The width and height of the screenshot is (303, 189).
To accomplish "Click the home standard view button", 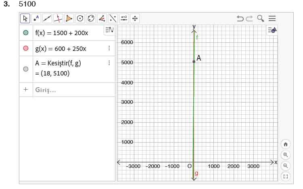I will pos(286,144).
